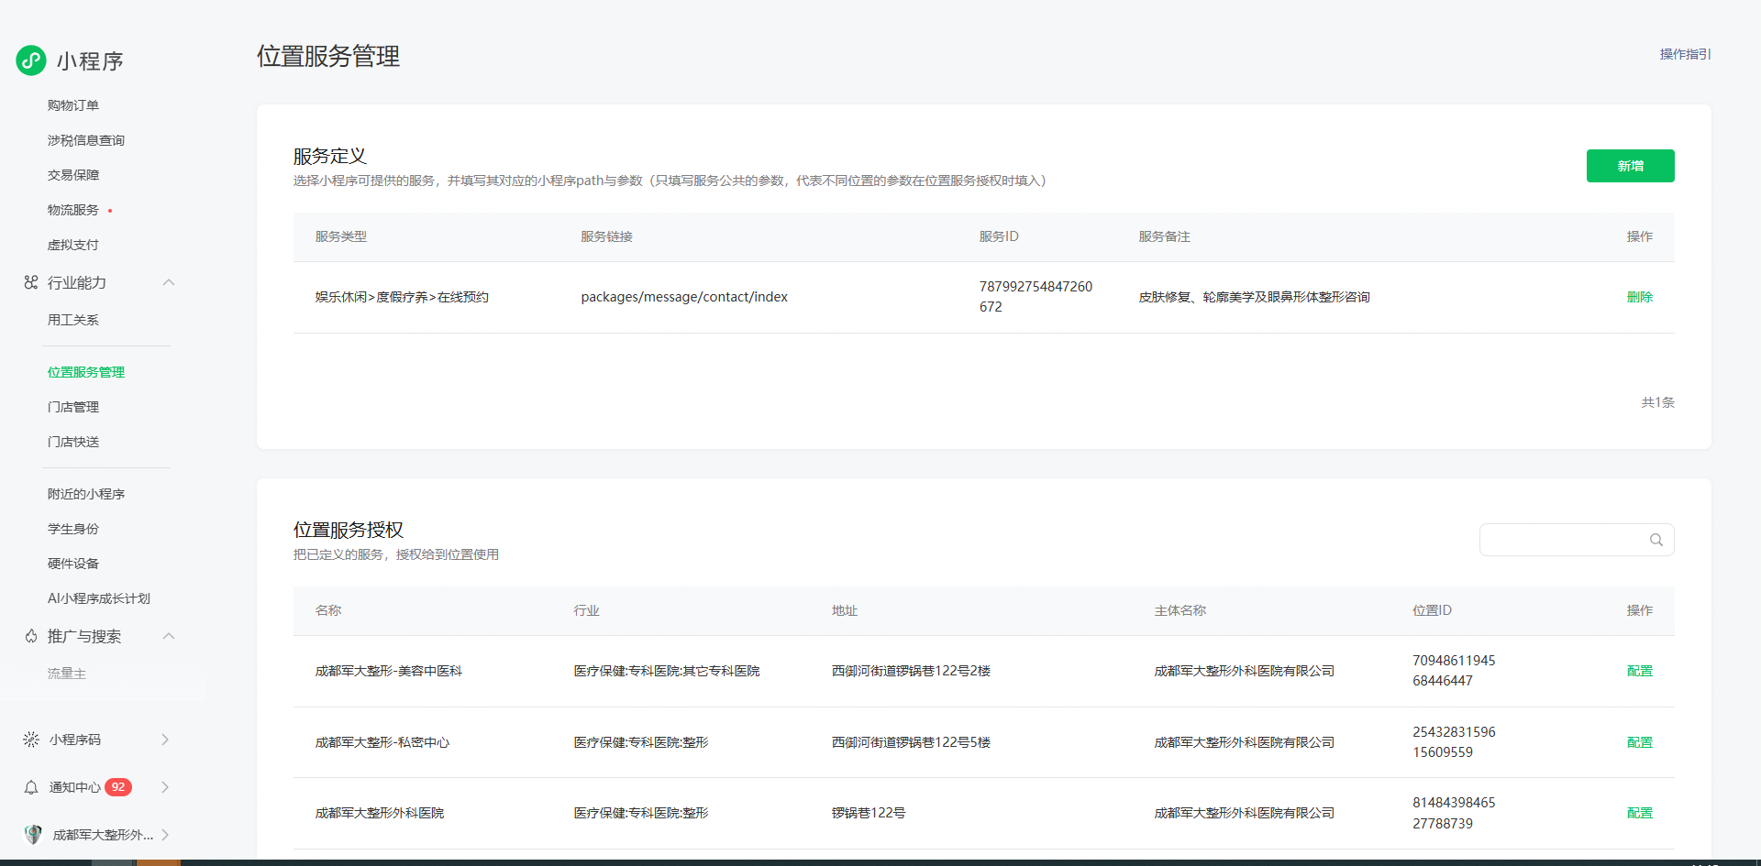
Task: Click the name 成都军大整形外科医院
Action: pyautogui.click(x=380, y=813)
